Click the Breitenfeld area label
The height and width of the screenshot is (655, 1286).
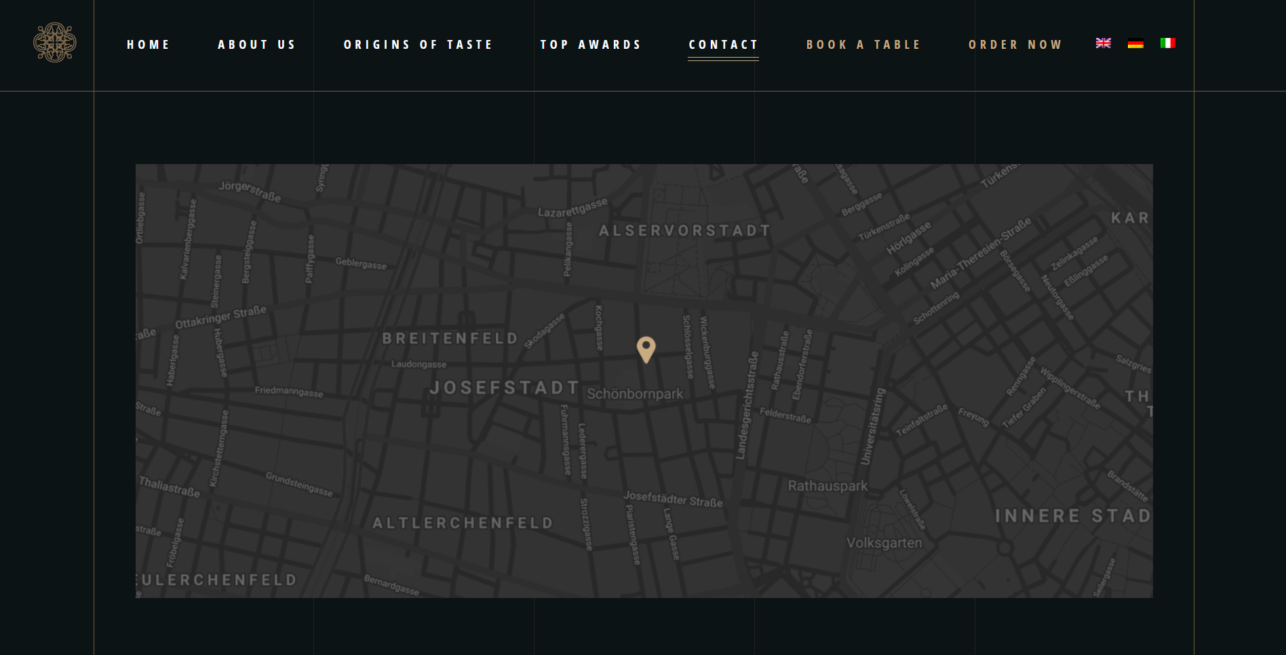[450, 338]
